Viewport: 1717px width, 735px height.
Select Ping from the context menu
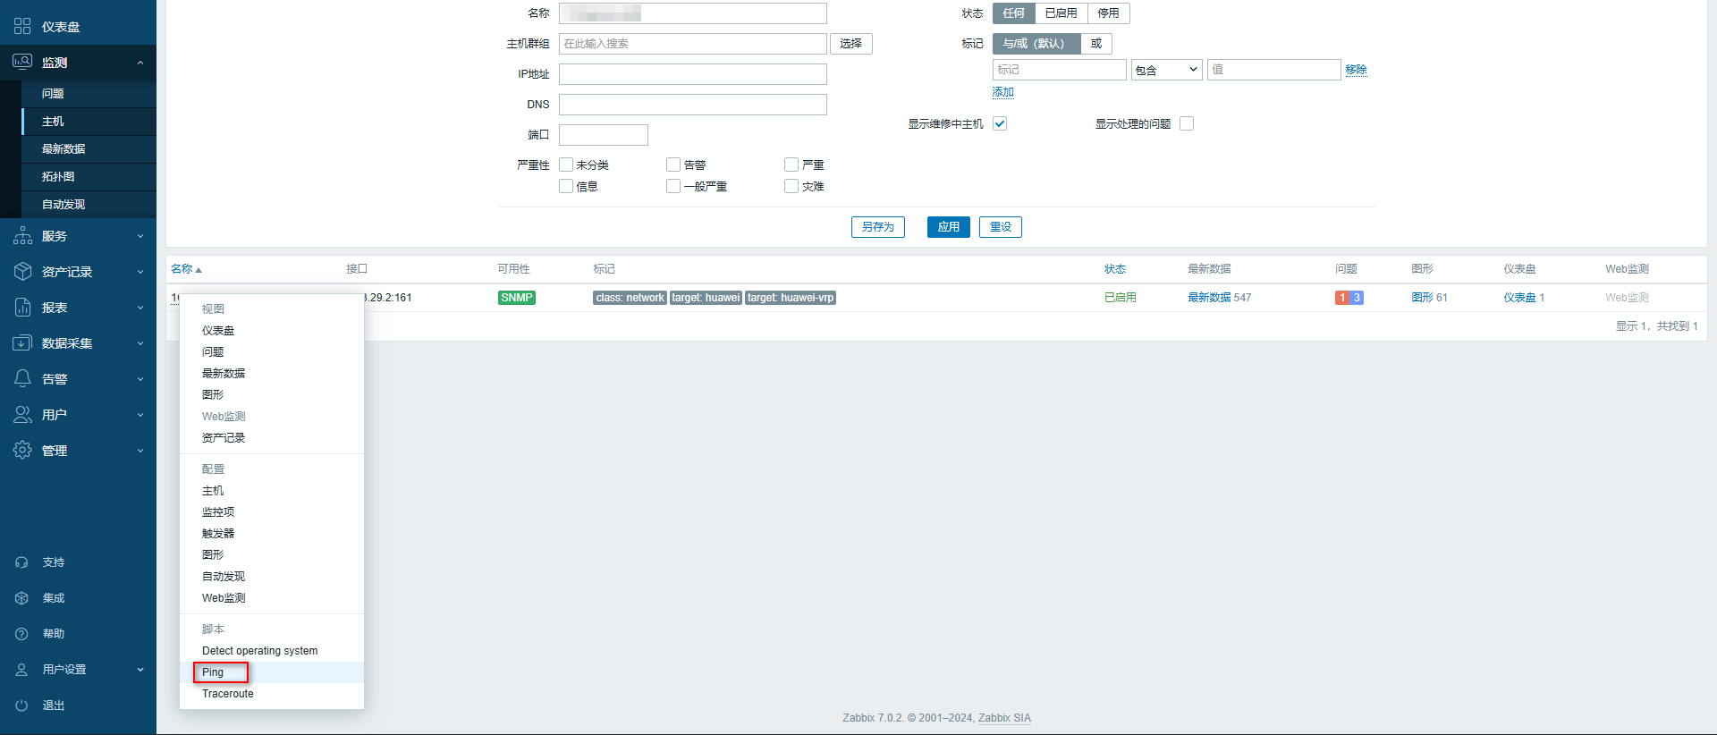(213, 672)
